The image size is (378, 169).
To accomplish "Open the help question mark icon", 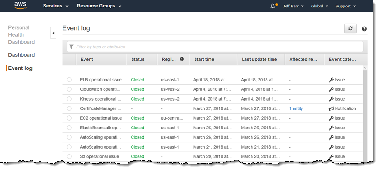I will coord(364,29).
